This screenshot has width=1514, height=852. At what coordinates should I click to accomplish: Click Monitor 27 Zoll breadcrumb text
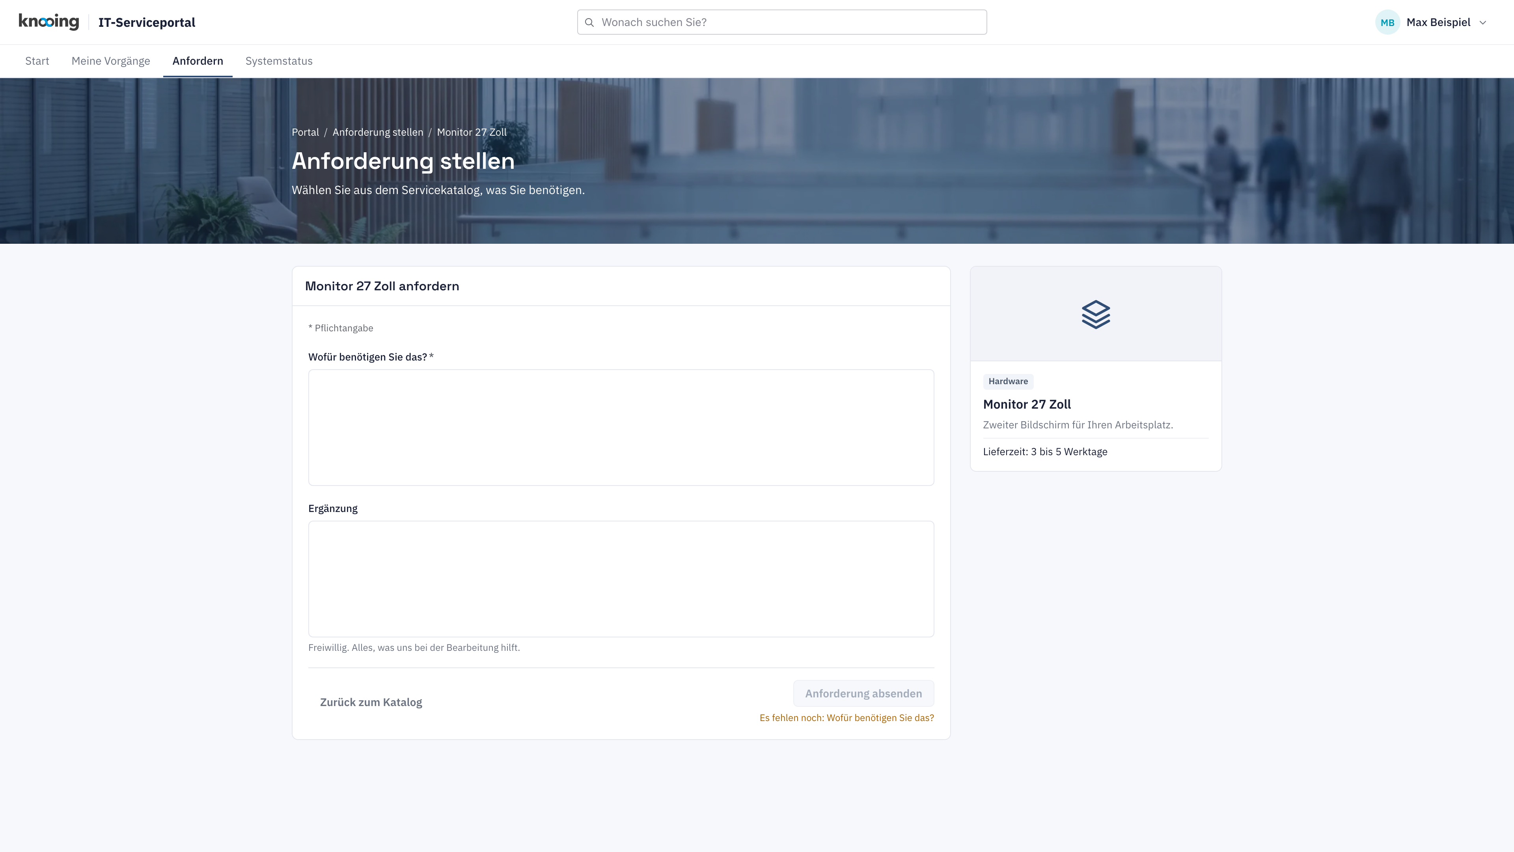click(472, 132)
